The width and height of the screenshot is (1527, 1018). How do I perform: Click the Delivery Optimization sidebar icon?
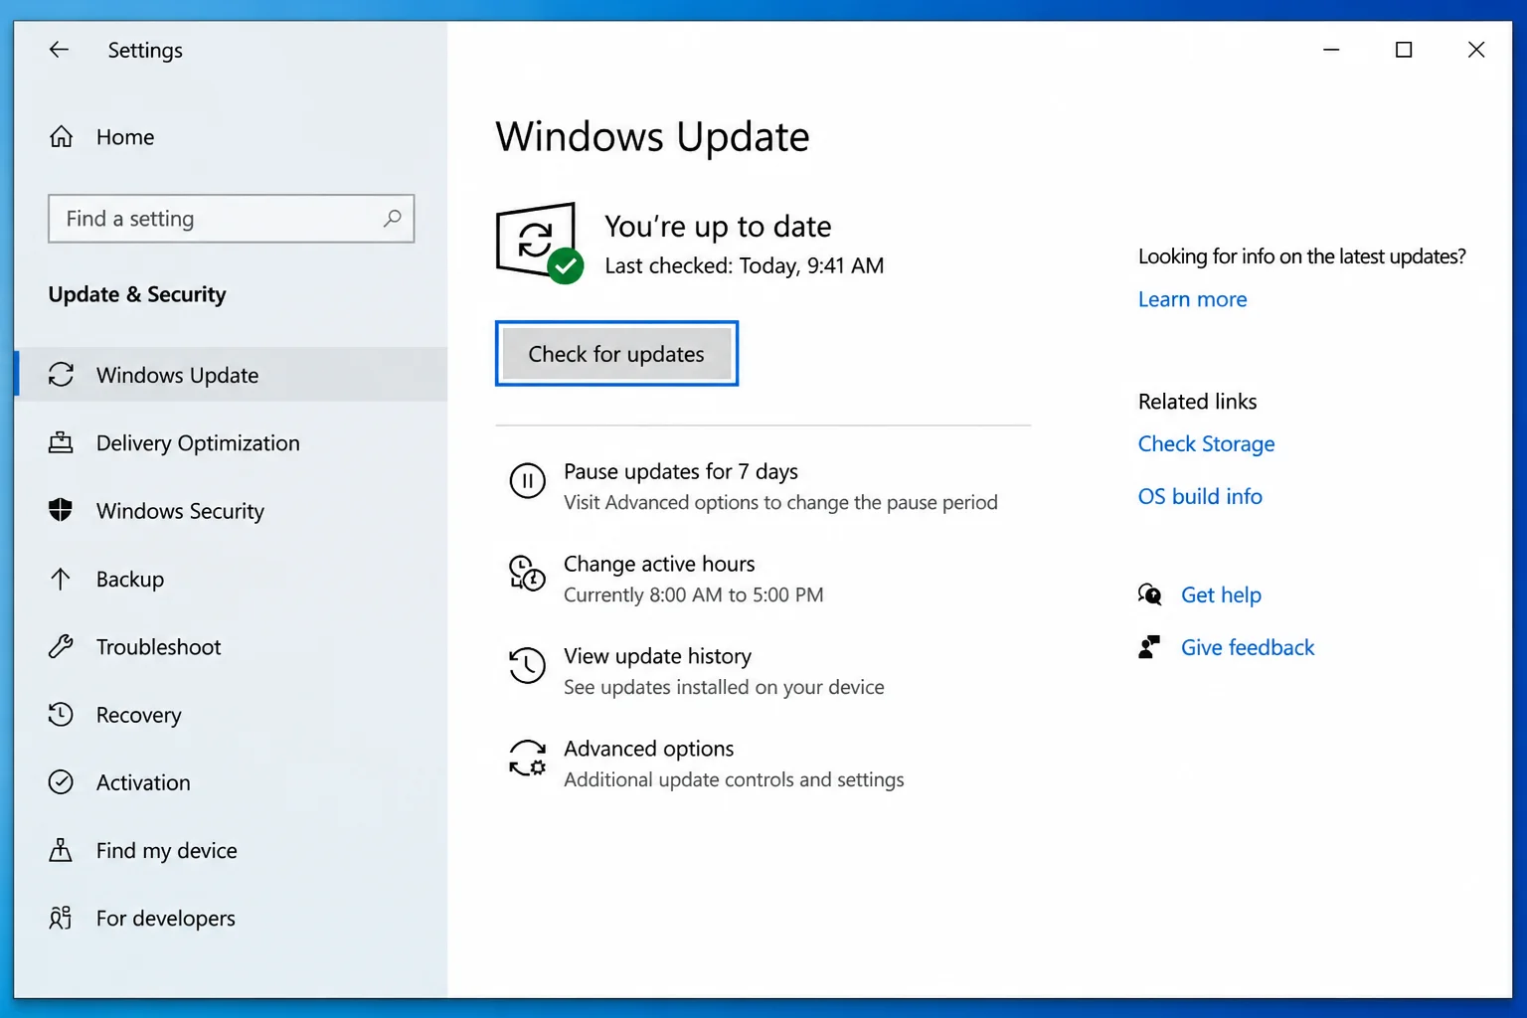click(x=61, y=442)
